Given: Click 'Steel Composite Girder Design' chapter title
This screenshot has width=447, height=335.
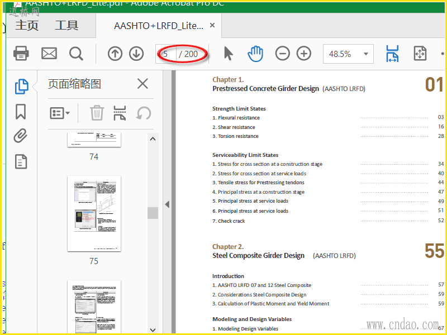Looking at the screenshot, I should point(258,256).
